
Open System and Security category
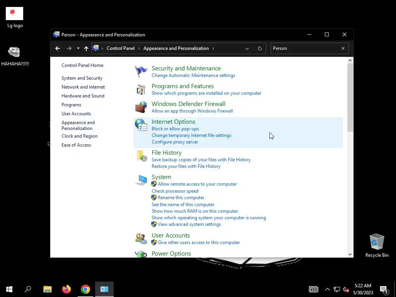click(82, 78)
